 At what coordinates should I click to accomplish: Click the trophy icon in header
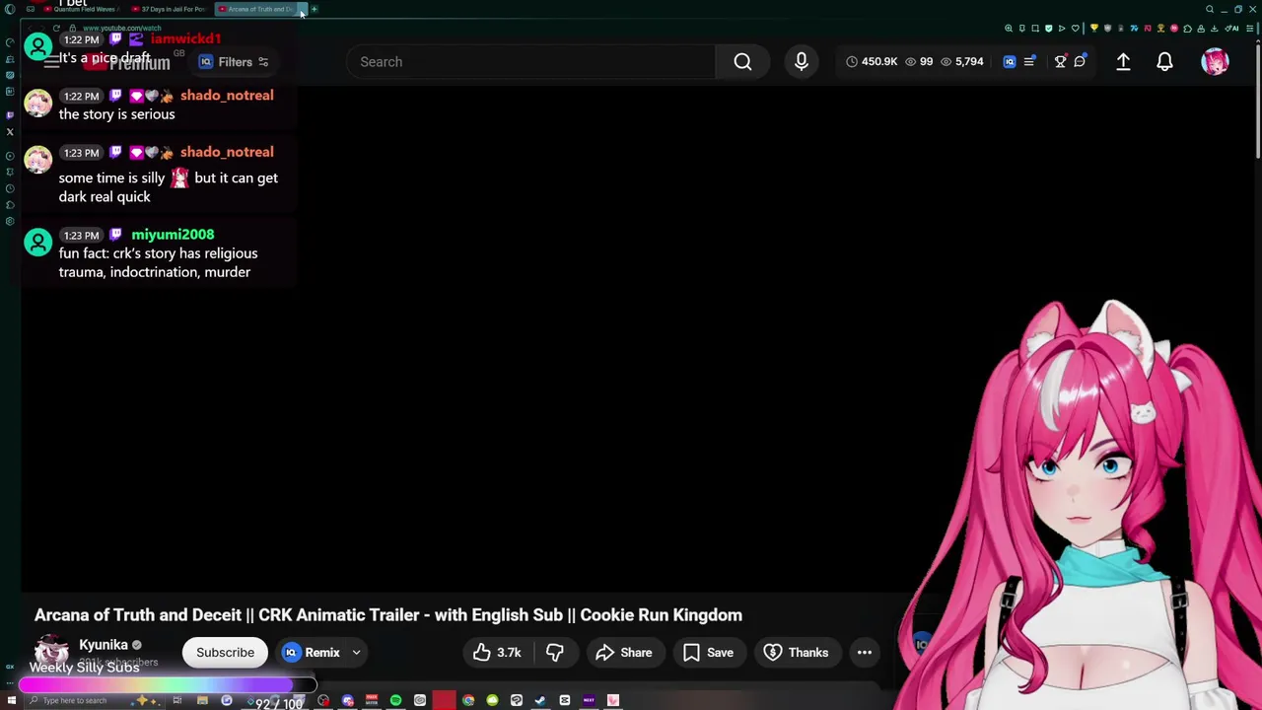tap(1060, 62)
